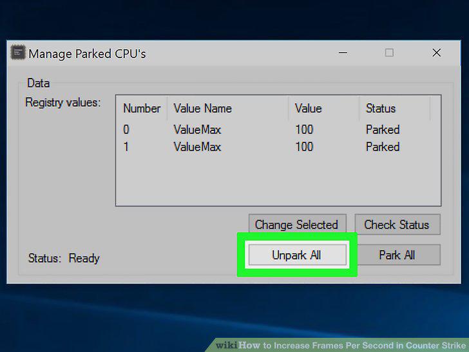Click the Value Name column header
469x352 pixels.
coord(228,108)
